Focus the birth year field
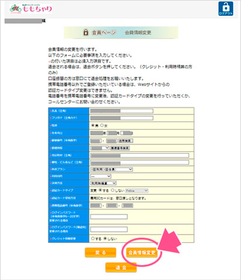This screenshot has height=280, width=241. 96,133
